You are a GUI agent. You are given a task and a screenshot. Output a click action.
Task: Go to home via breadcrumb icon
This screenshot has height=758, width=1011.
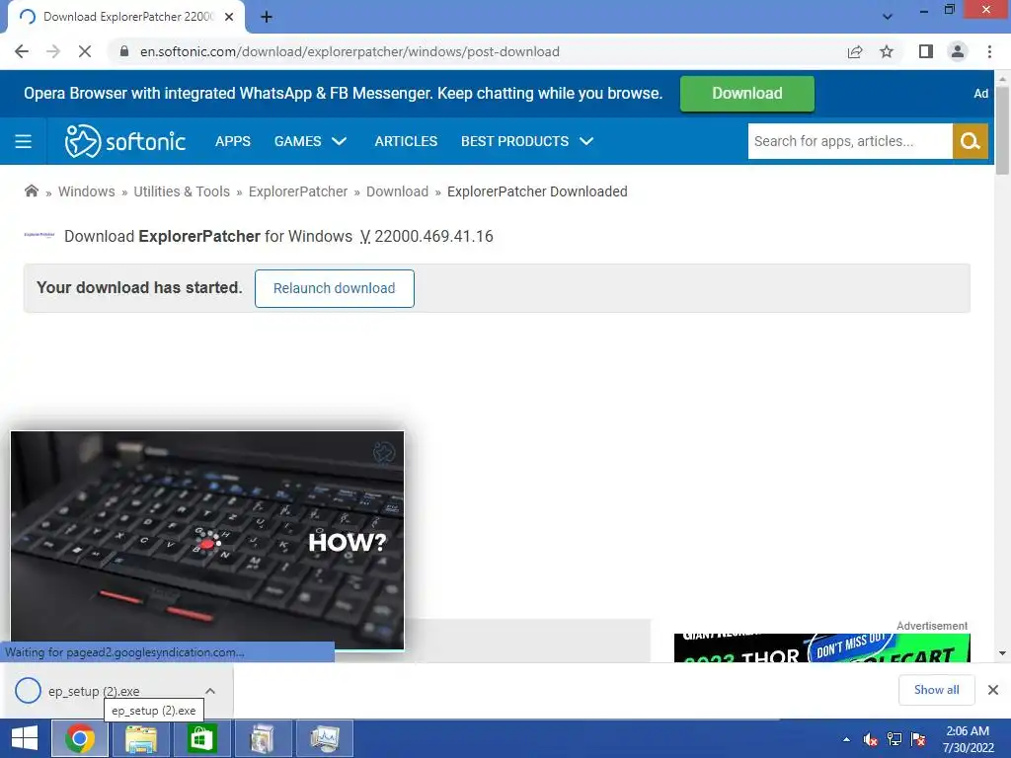[31, 190]
